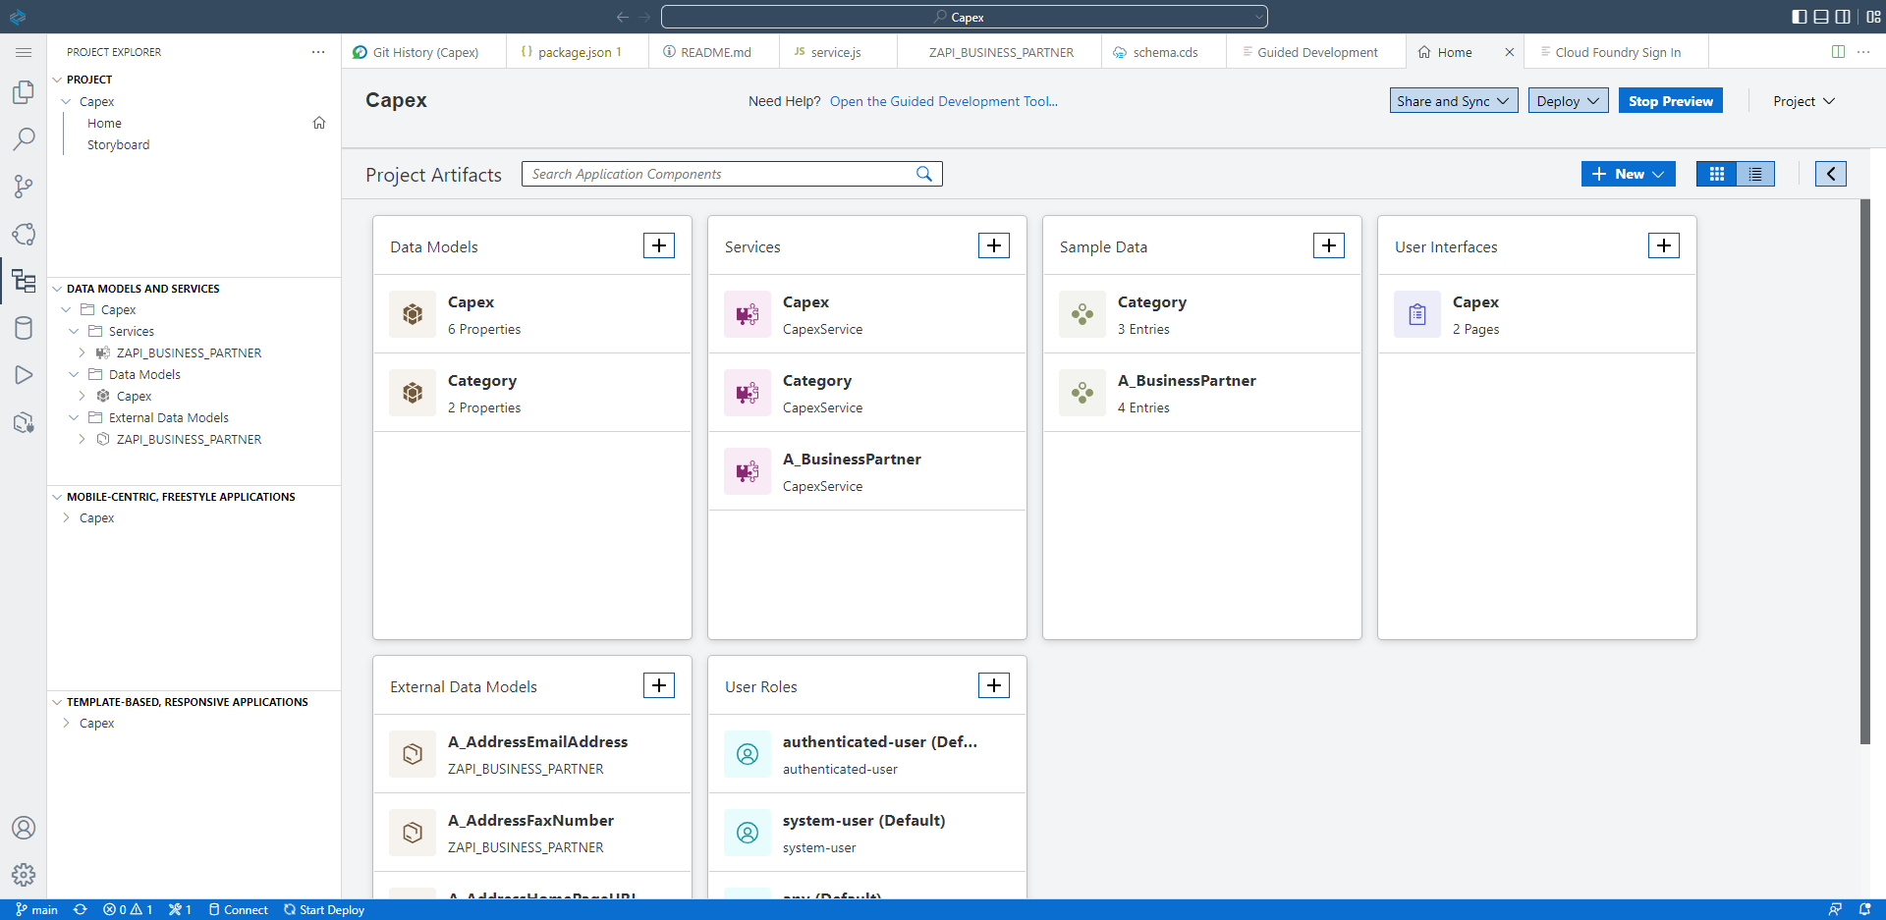The image size is (1886, 920).
Task: Switch to the README.md tab
Action: (714, 52)
